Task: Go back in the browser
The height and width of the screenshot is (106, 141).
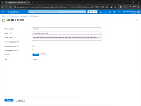Action: pyautogui.click(x=3, y=7)
